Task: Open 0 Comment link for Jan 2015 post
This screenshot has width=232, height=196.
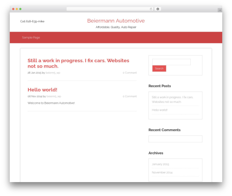Action: coord(130,73)
